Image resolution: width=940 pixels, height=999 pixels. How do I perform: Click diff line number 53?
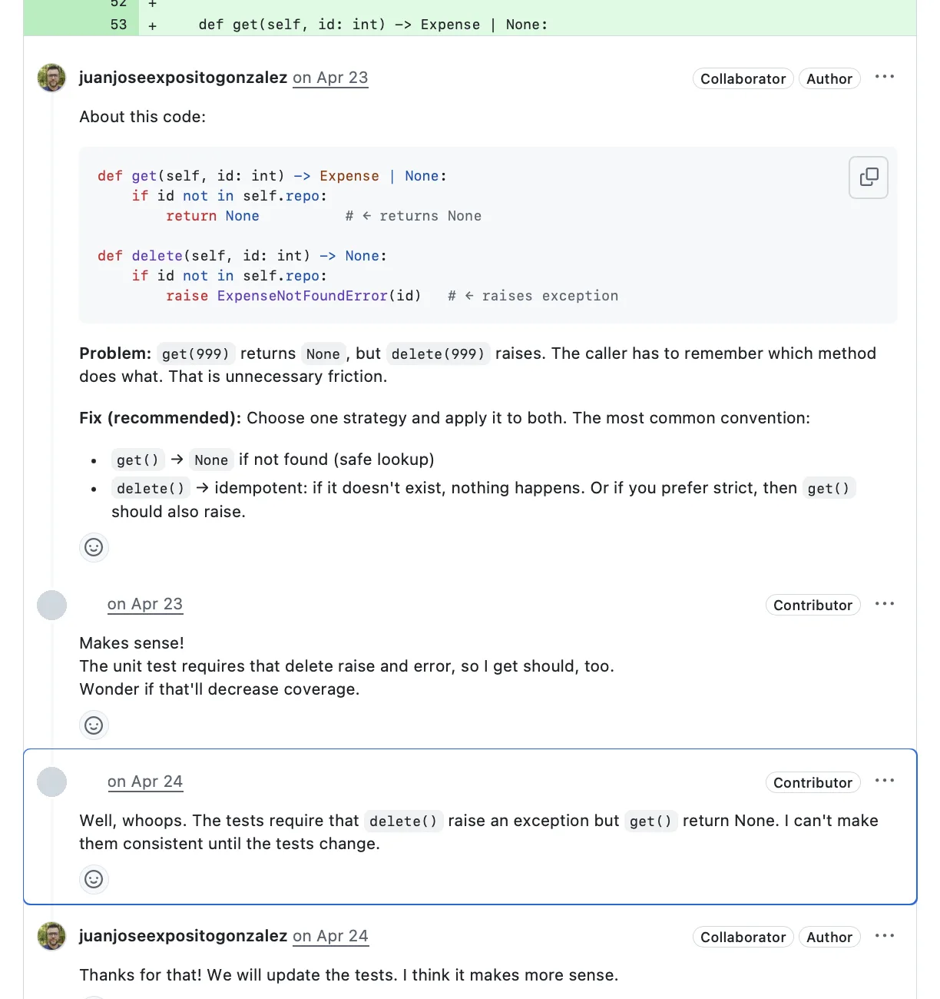(x=118, y=25)
